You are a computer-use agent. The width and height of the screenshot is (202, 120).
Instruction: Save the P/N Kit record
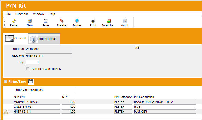pos(46,21)
